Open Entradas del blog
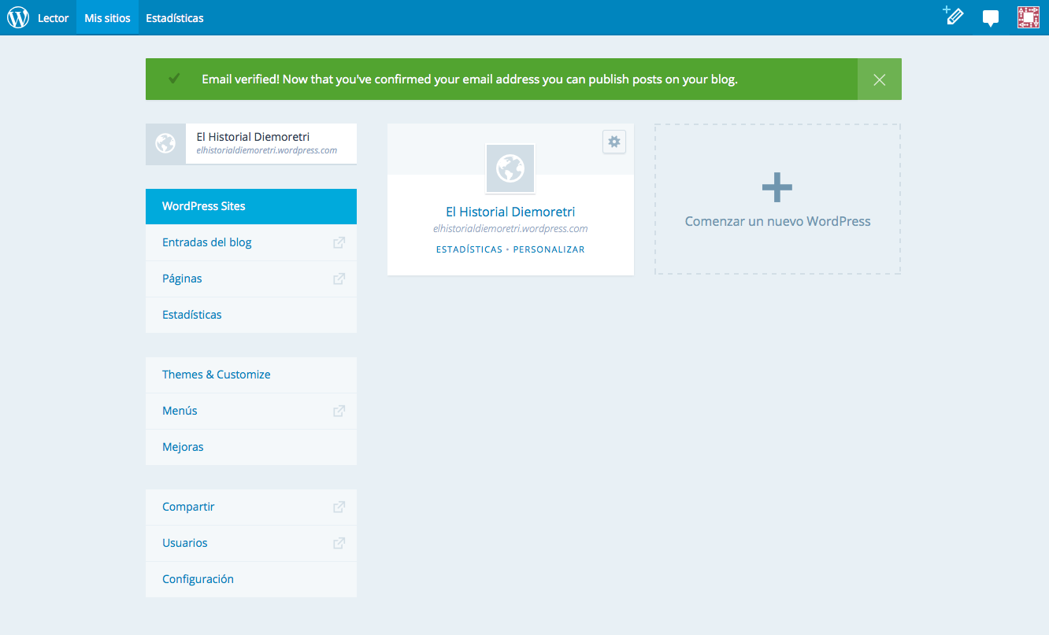This screenshot has width=1049, height=635. 251,242
